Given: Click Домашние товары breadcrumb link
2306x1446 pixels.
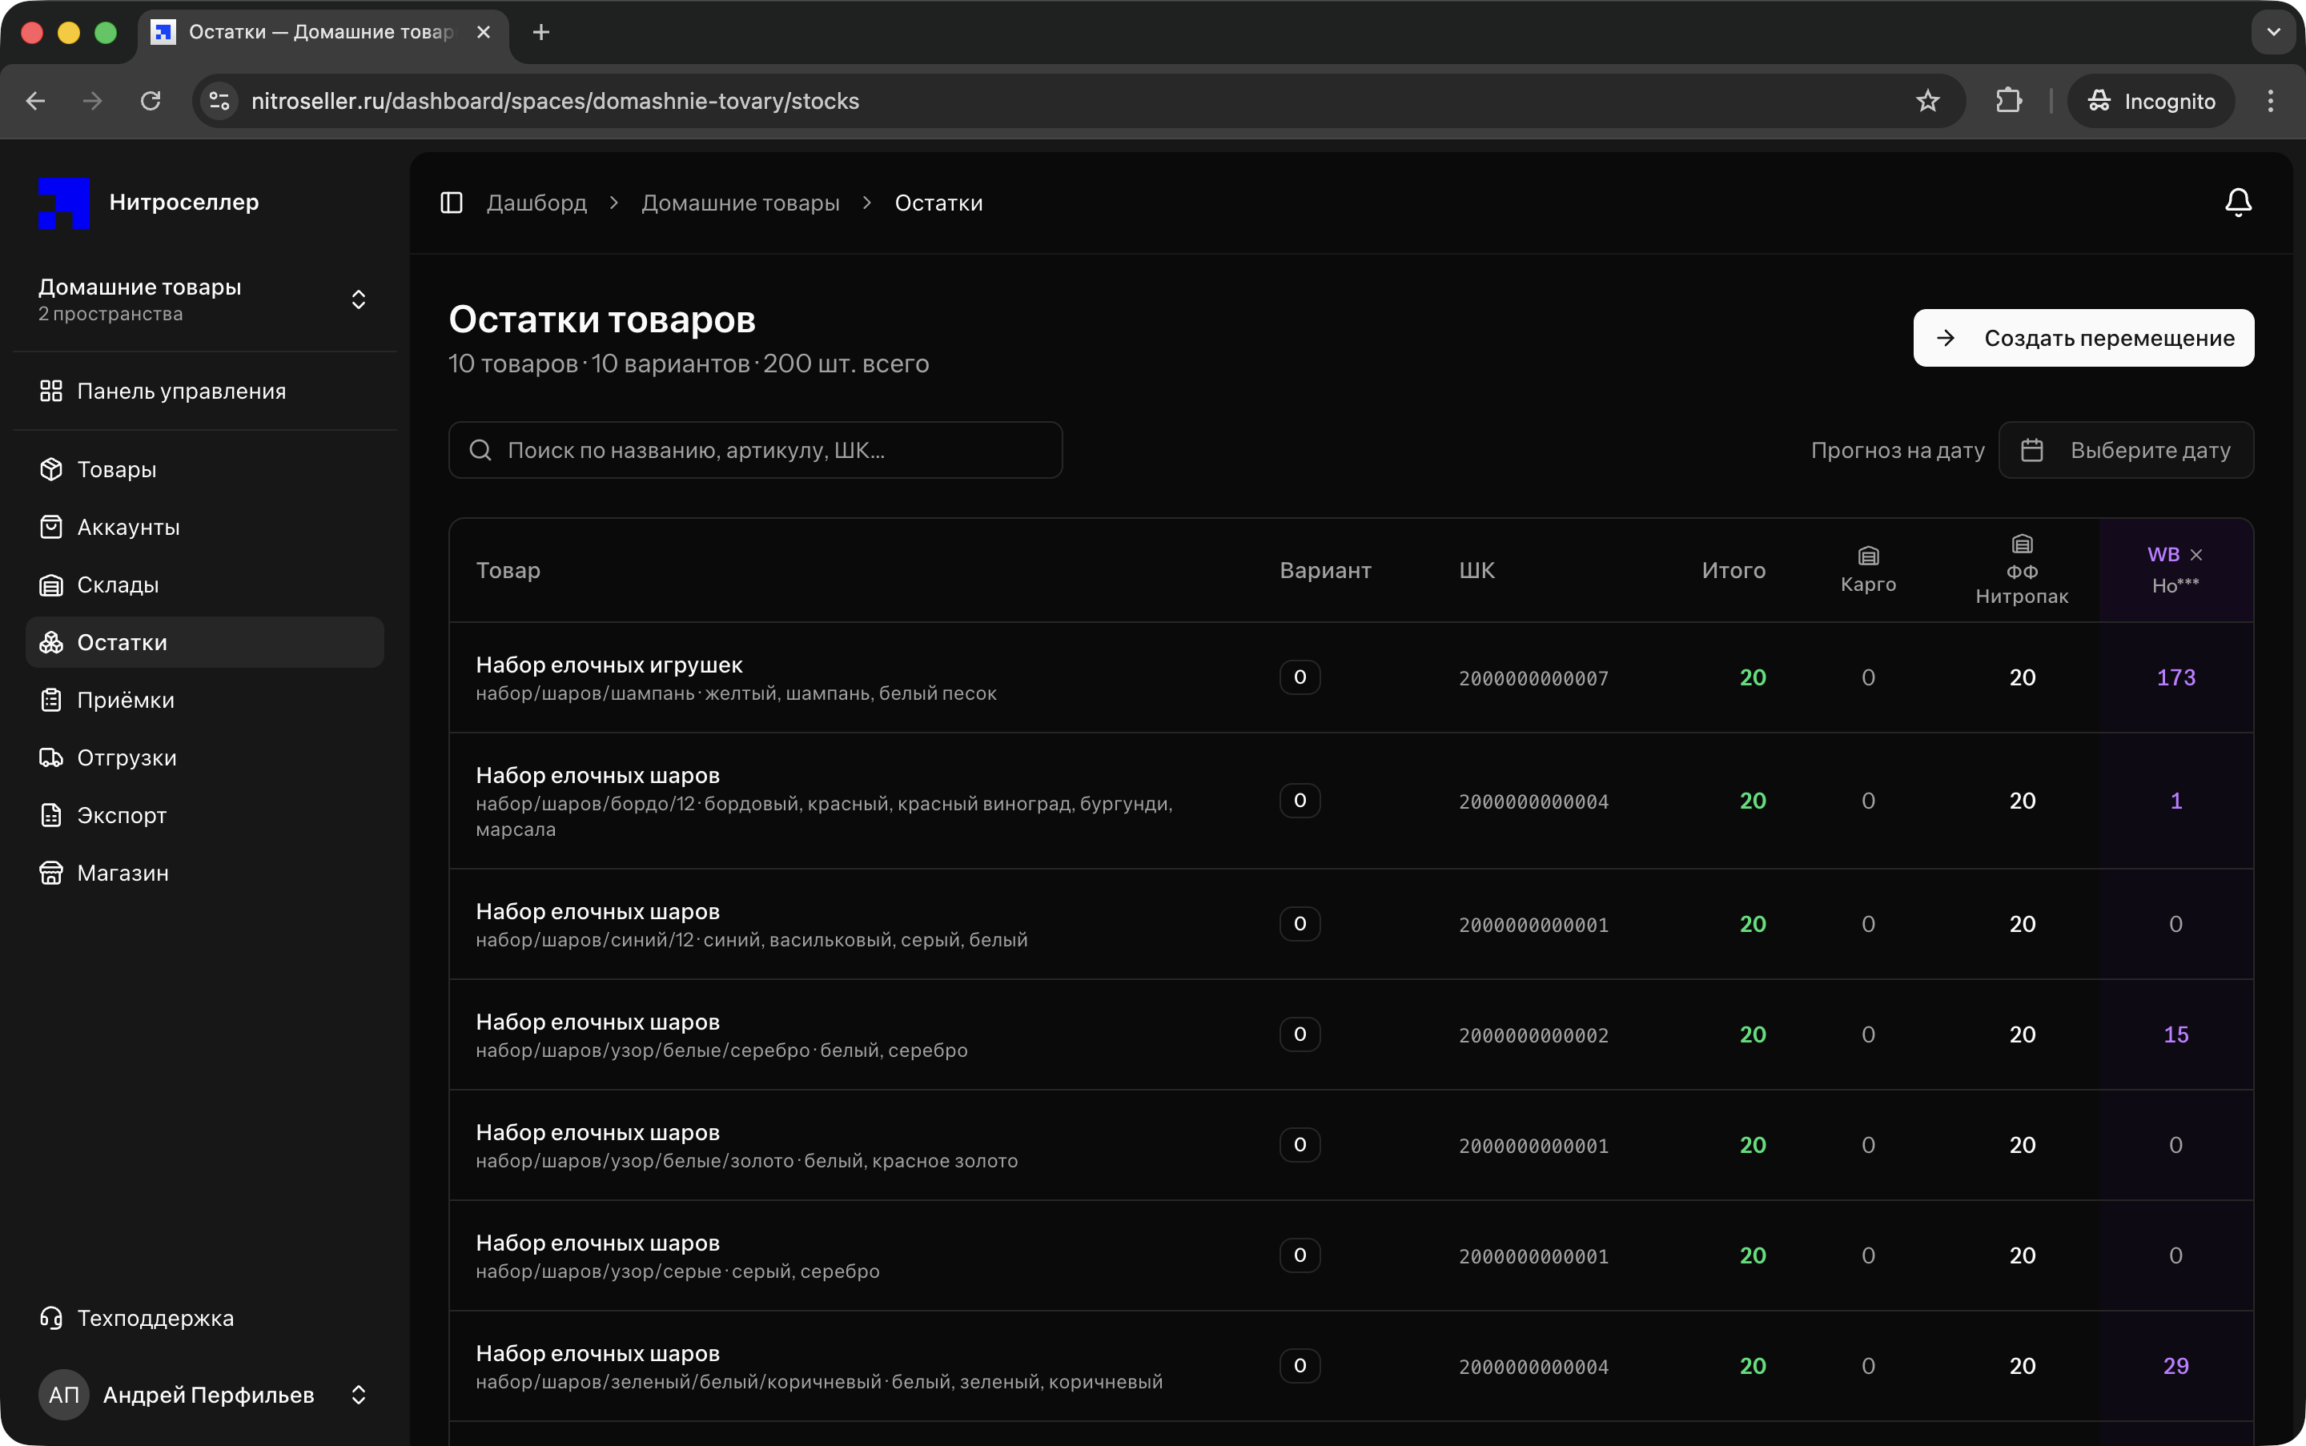Looking at the screenshot, I should coord(739,203).
